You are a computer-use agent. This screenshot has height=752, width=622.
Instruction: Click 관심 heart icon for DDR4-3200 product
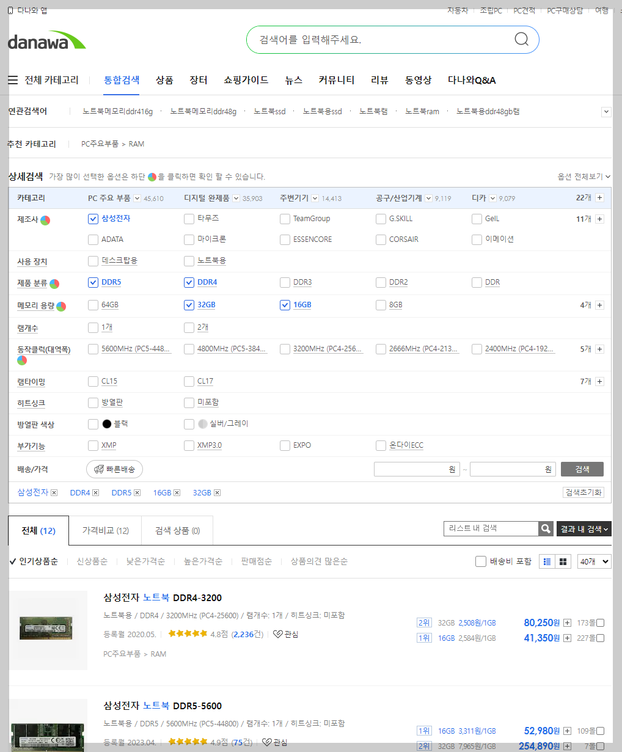278,634
